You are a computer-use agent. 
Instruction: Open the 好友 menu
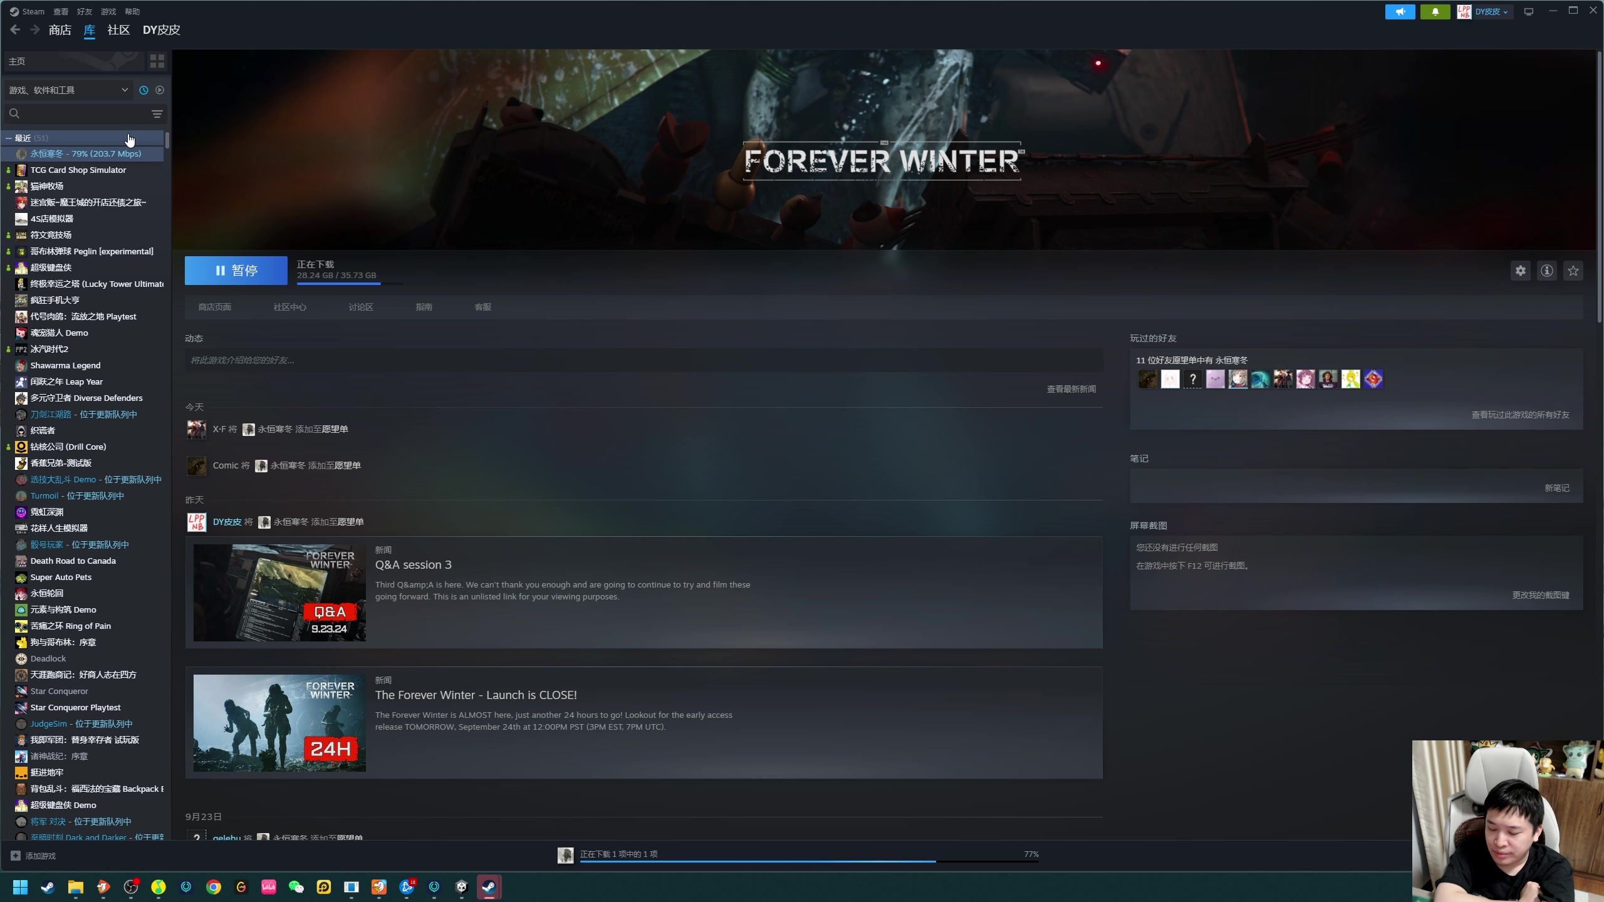coord(85,11)
